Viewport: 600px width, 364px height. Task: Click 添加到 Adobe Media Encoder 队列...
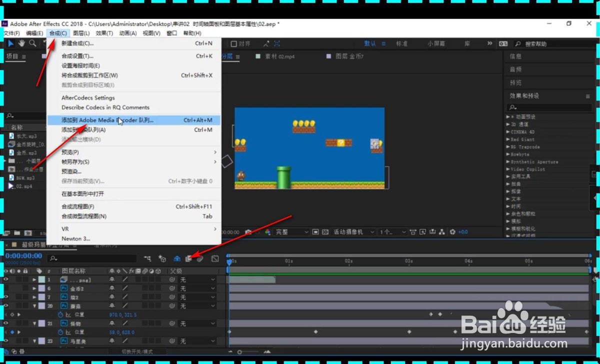click(x=134, y=120)
